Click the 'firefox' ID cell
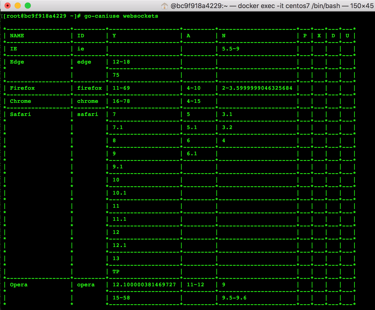This screenshot has height=310, width=375. click(90, 88)
